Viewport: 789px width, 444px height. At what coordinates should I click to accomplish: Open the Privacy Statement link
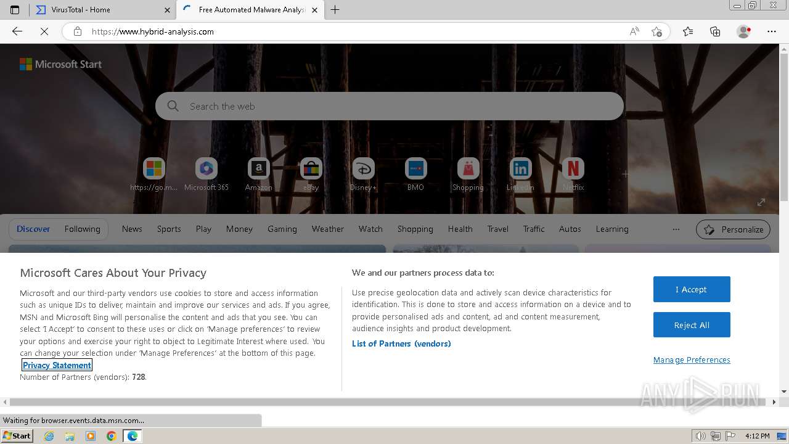pyautogui.click(x=57, y=365)
